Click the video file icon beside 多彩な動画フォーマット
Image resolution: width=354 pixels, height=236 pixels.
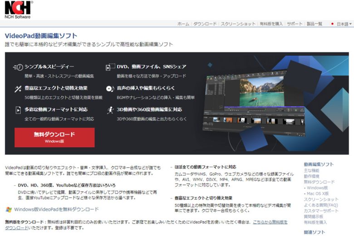[18, 110]
